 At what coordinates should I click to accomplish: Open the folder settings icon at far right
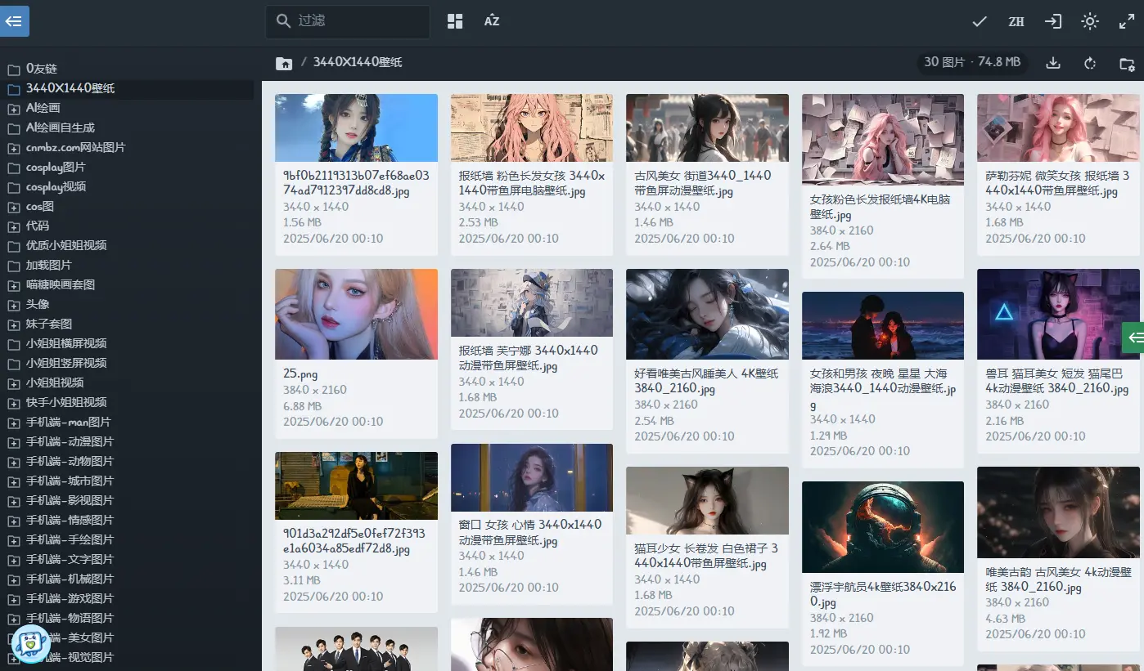(1127, 63)
